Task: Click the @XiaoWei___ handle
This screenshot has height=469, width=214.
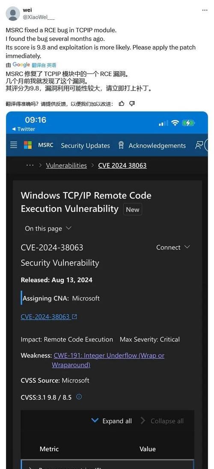Action: click(39, 17)
